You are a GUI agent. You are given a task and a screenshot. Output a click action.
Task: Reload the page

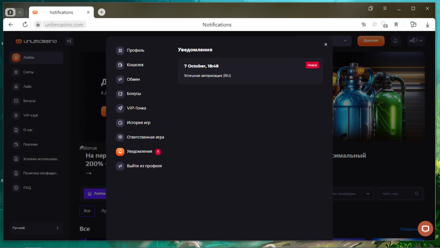click(25, 25)
